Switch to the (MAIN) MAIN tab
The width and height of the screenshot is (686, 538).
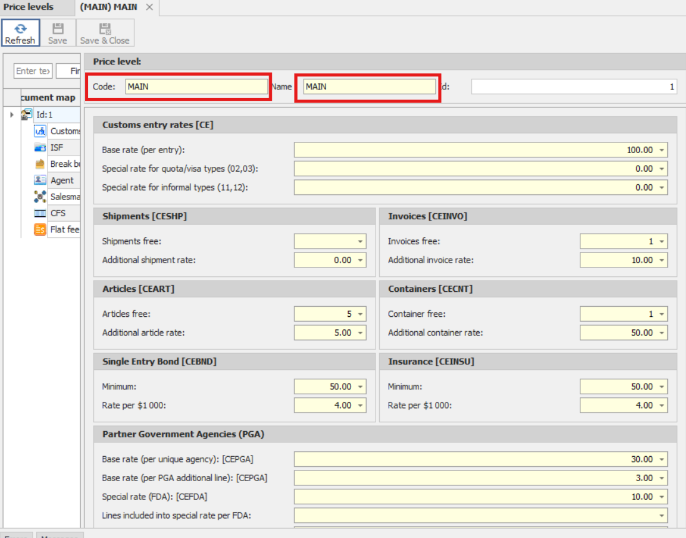tap(109, 7)
